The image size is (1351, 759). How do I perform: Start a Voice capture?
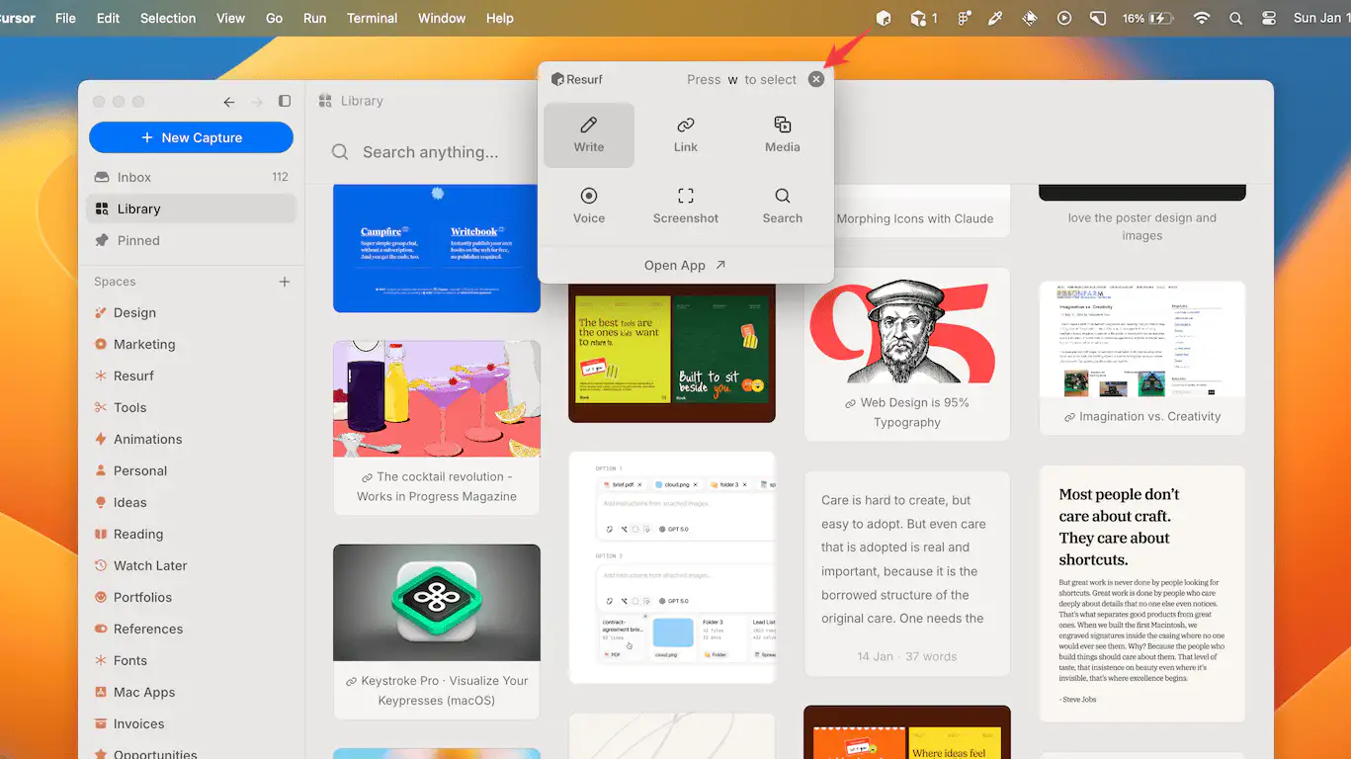588,206
